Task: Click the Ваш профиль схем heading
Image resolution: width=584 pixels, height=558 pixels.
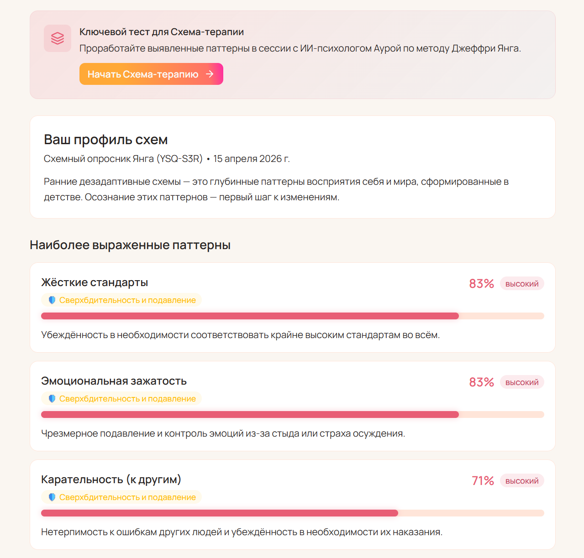Action: 106,140
